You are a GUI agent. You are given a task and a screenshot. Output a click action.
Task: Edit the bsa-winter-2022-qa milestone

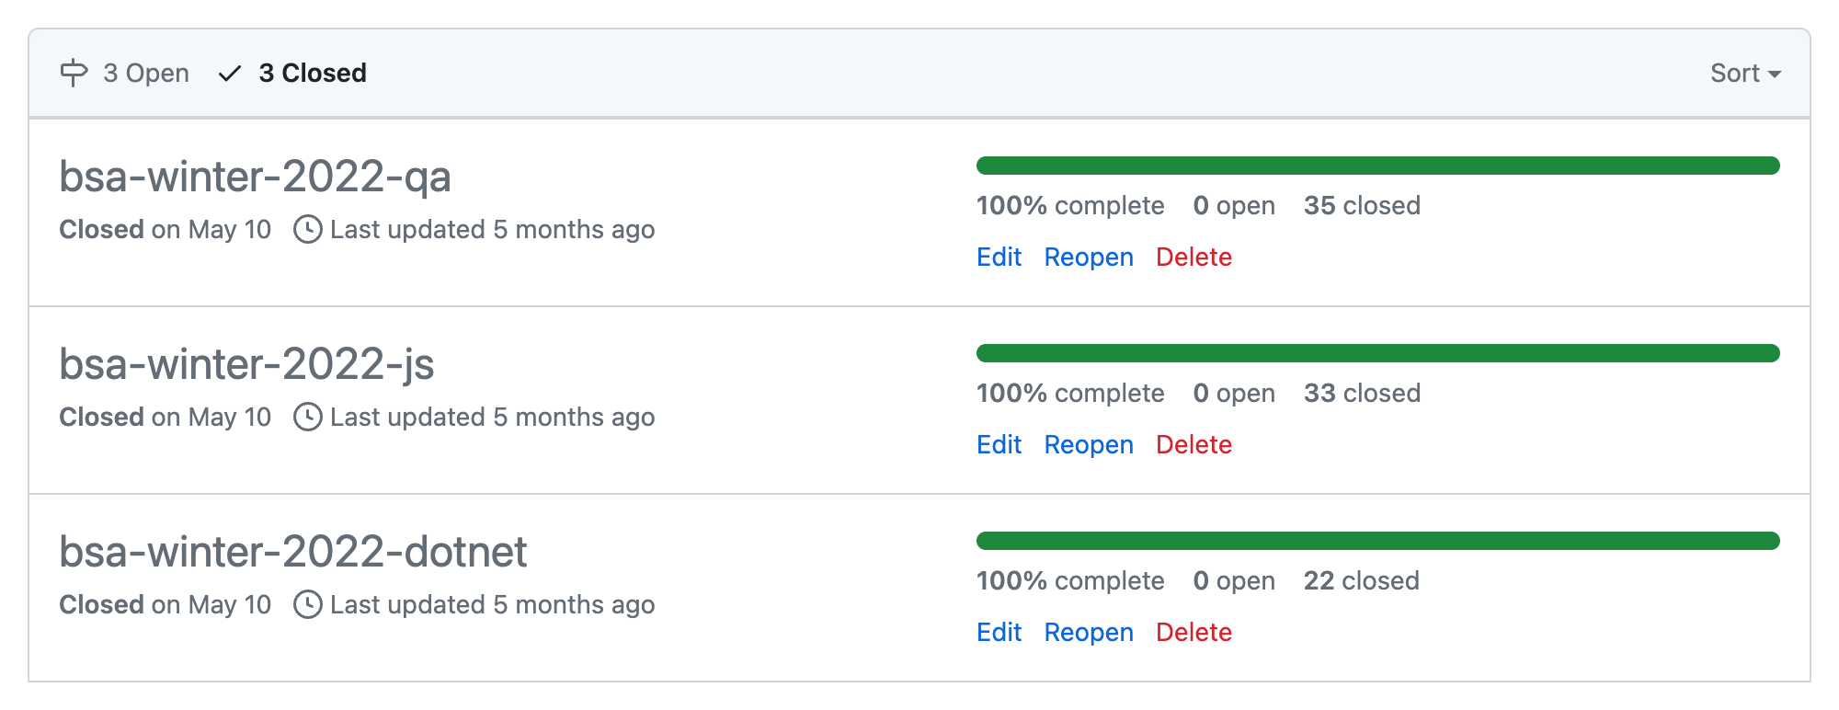pyautogui.click(x=999, y=257)
